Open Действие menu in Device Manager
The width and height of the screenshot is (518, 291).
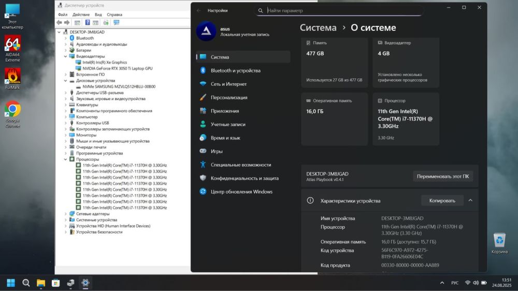point(81,14)
